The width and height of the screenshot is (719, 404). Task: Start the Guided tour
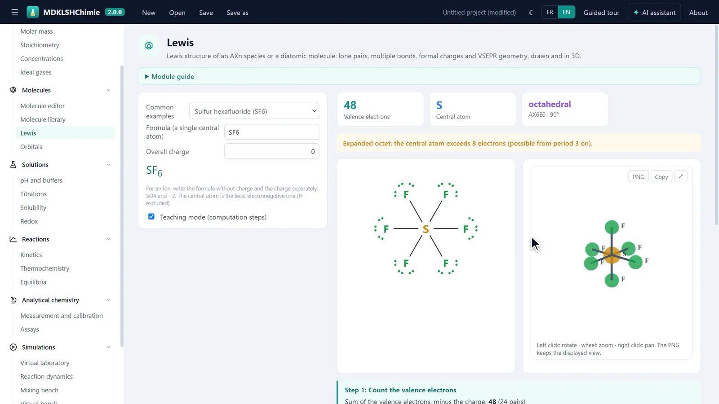tap(601, 13)
